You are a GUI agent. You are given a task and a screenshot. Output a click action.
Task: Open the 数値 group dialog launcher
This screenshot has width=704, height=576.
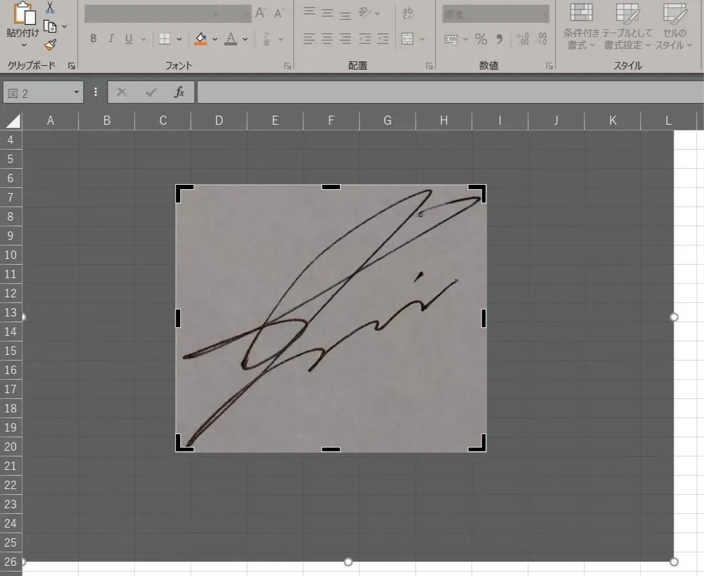[549, 66]
